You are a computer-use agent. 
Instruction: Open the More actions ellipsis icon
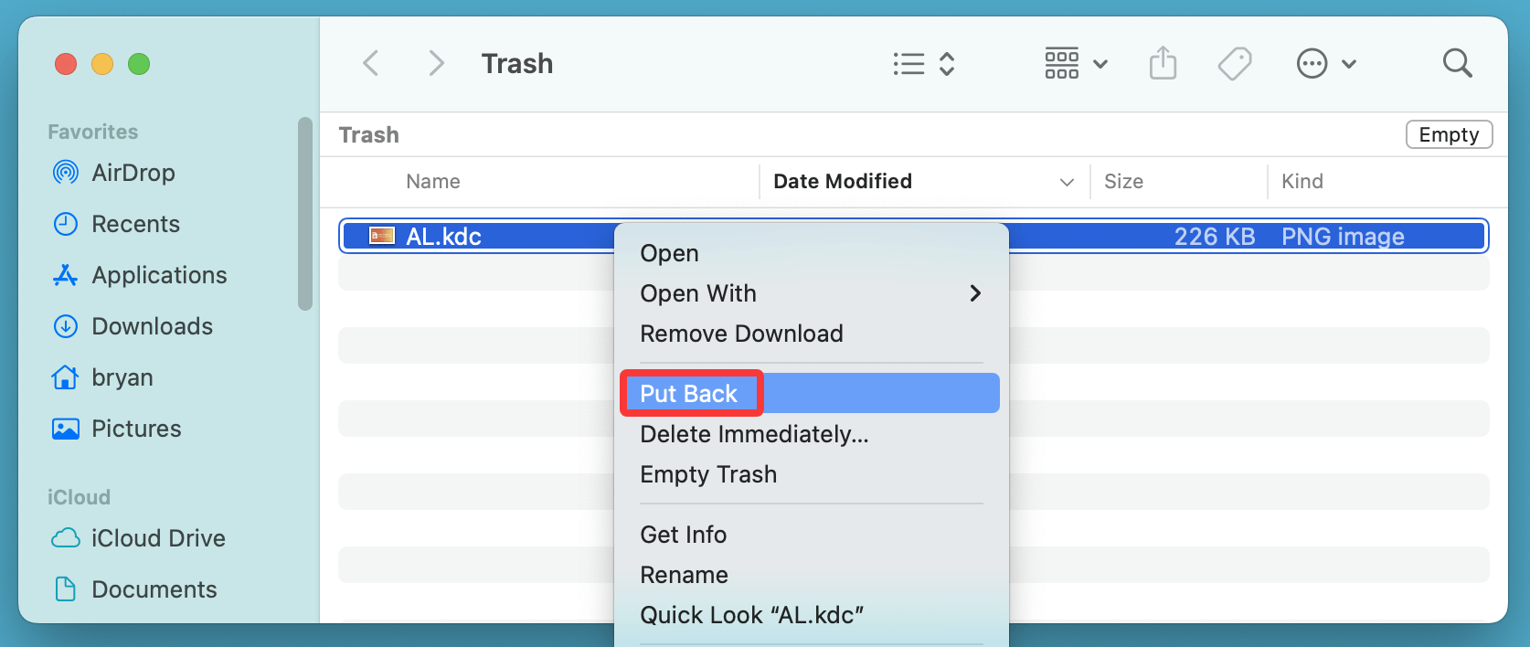[x=1312, y=64]
